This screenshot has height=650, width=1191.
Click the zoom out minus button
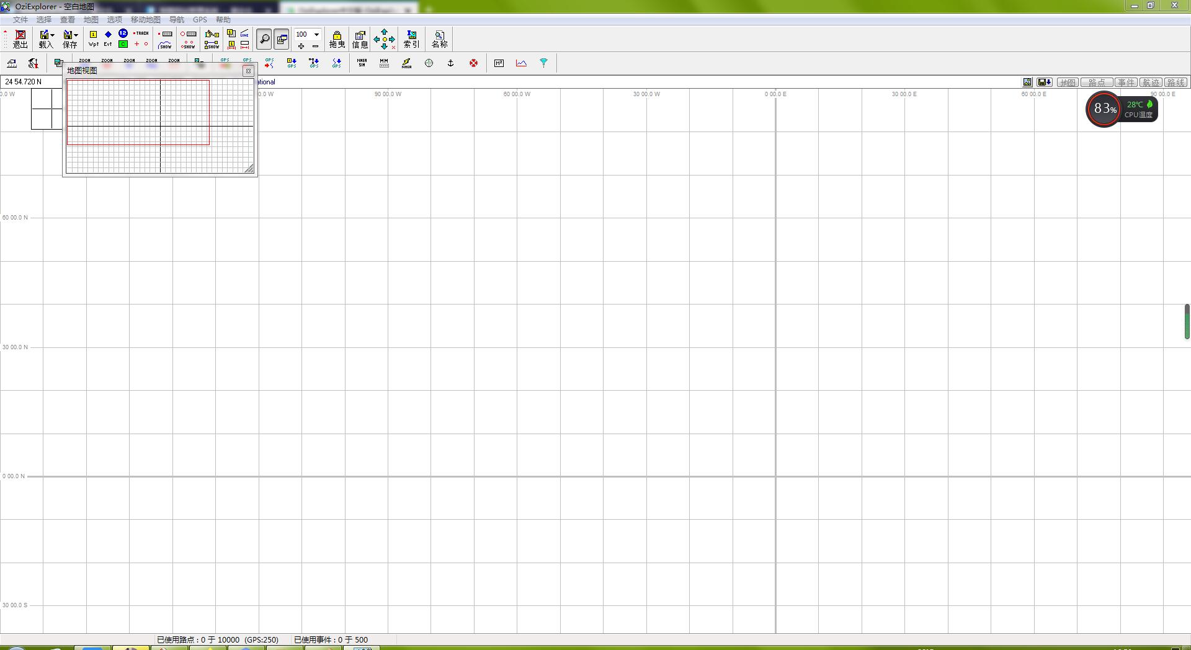pos(315,46)
